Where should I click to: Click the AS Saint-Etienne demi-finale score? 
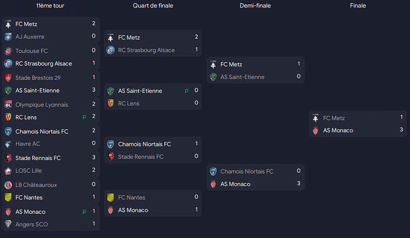(299, 76)
